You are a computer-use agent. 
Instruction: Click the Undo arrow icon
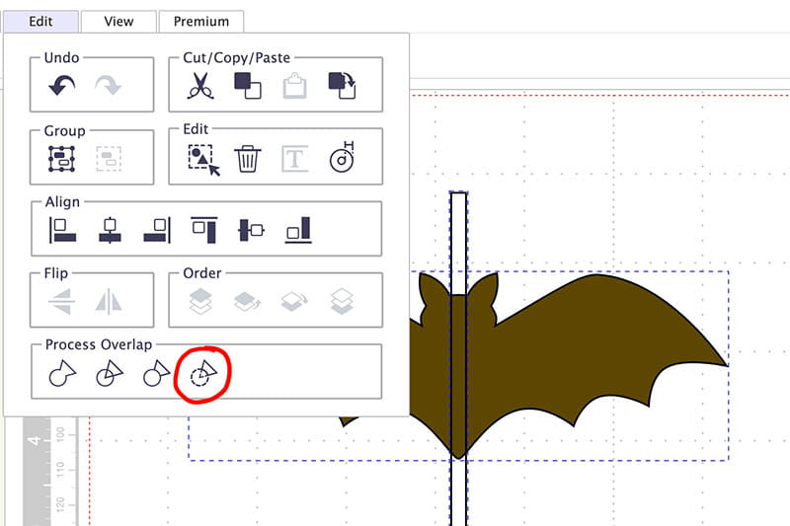tap(61, 87)
